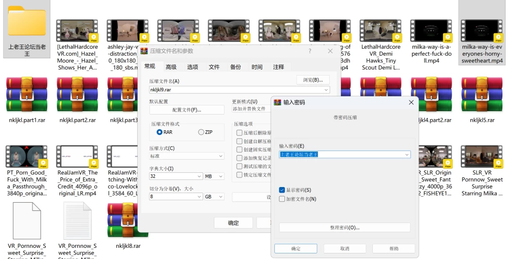Select the Hazel_Moore LethalHardcoreVR video file
The image size is (508, 259).
(77, 31)
